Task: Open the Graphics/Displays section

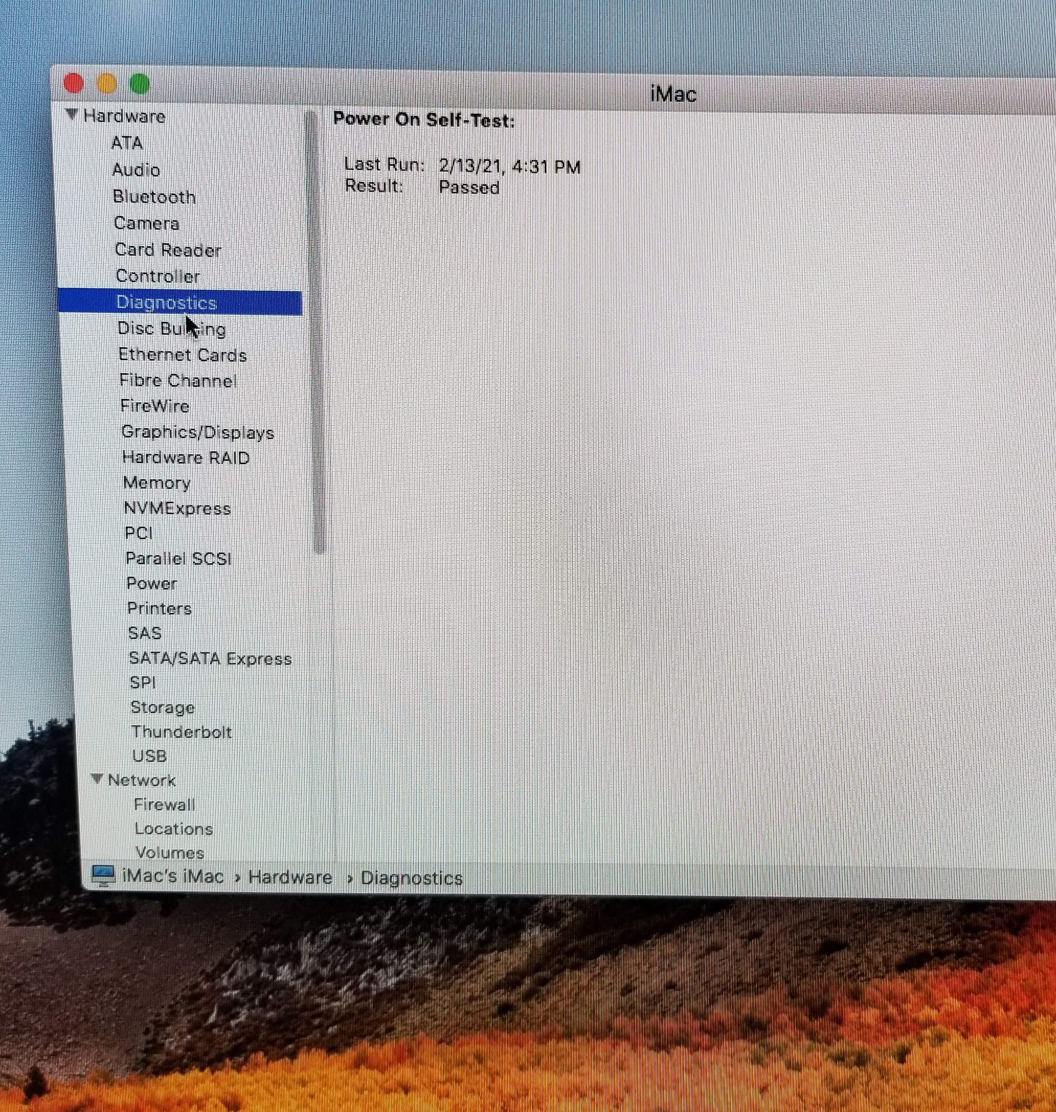Action: [x=198, y=432]
